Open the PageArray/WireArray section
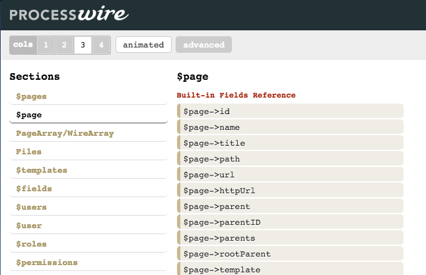 [89, 133]
